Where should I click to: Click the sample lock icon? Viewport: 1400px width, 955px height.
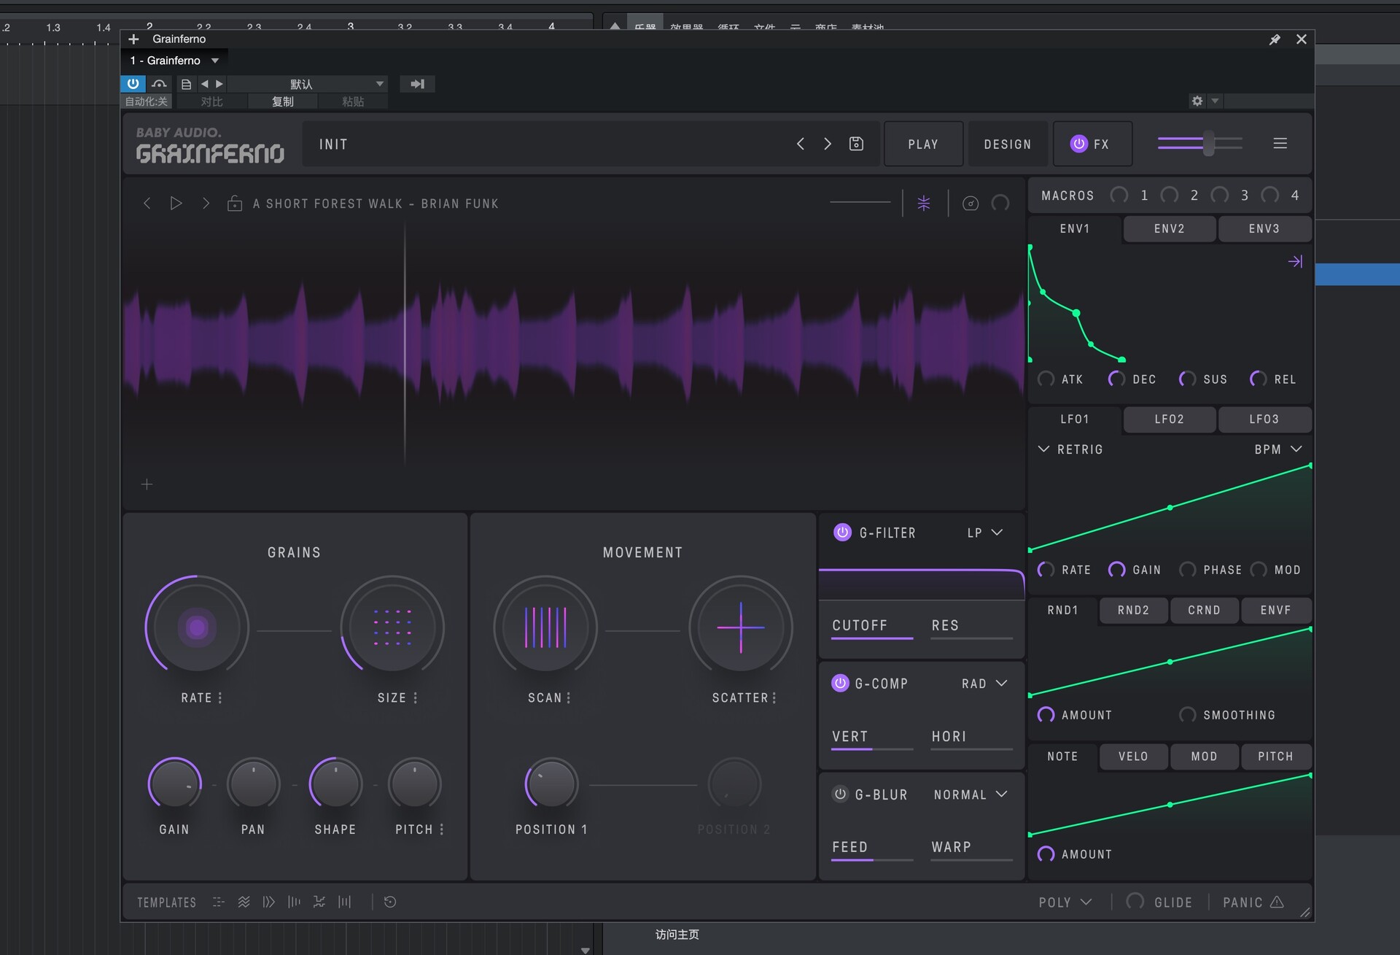[235, 204]
